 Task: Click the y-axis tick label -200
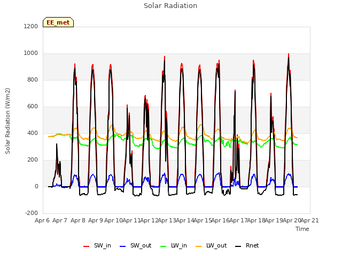pyautogui.click(x=32, y=213)
